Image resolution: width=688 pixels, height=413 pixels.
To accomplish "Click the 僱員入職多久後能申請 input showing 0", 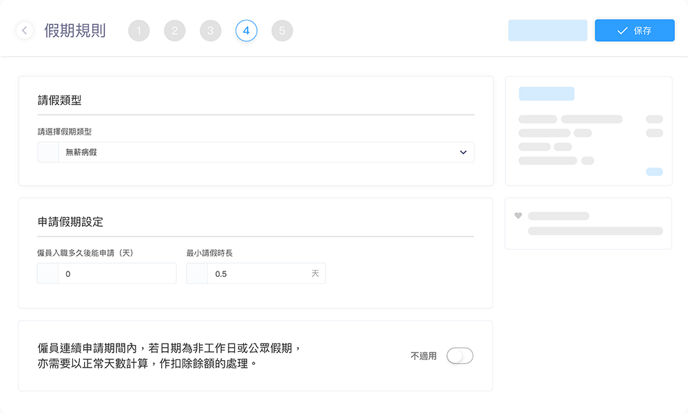I will click(107, 274).
